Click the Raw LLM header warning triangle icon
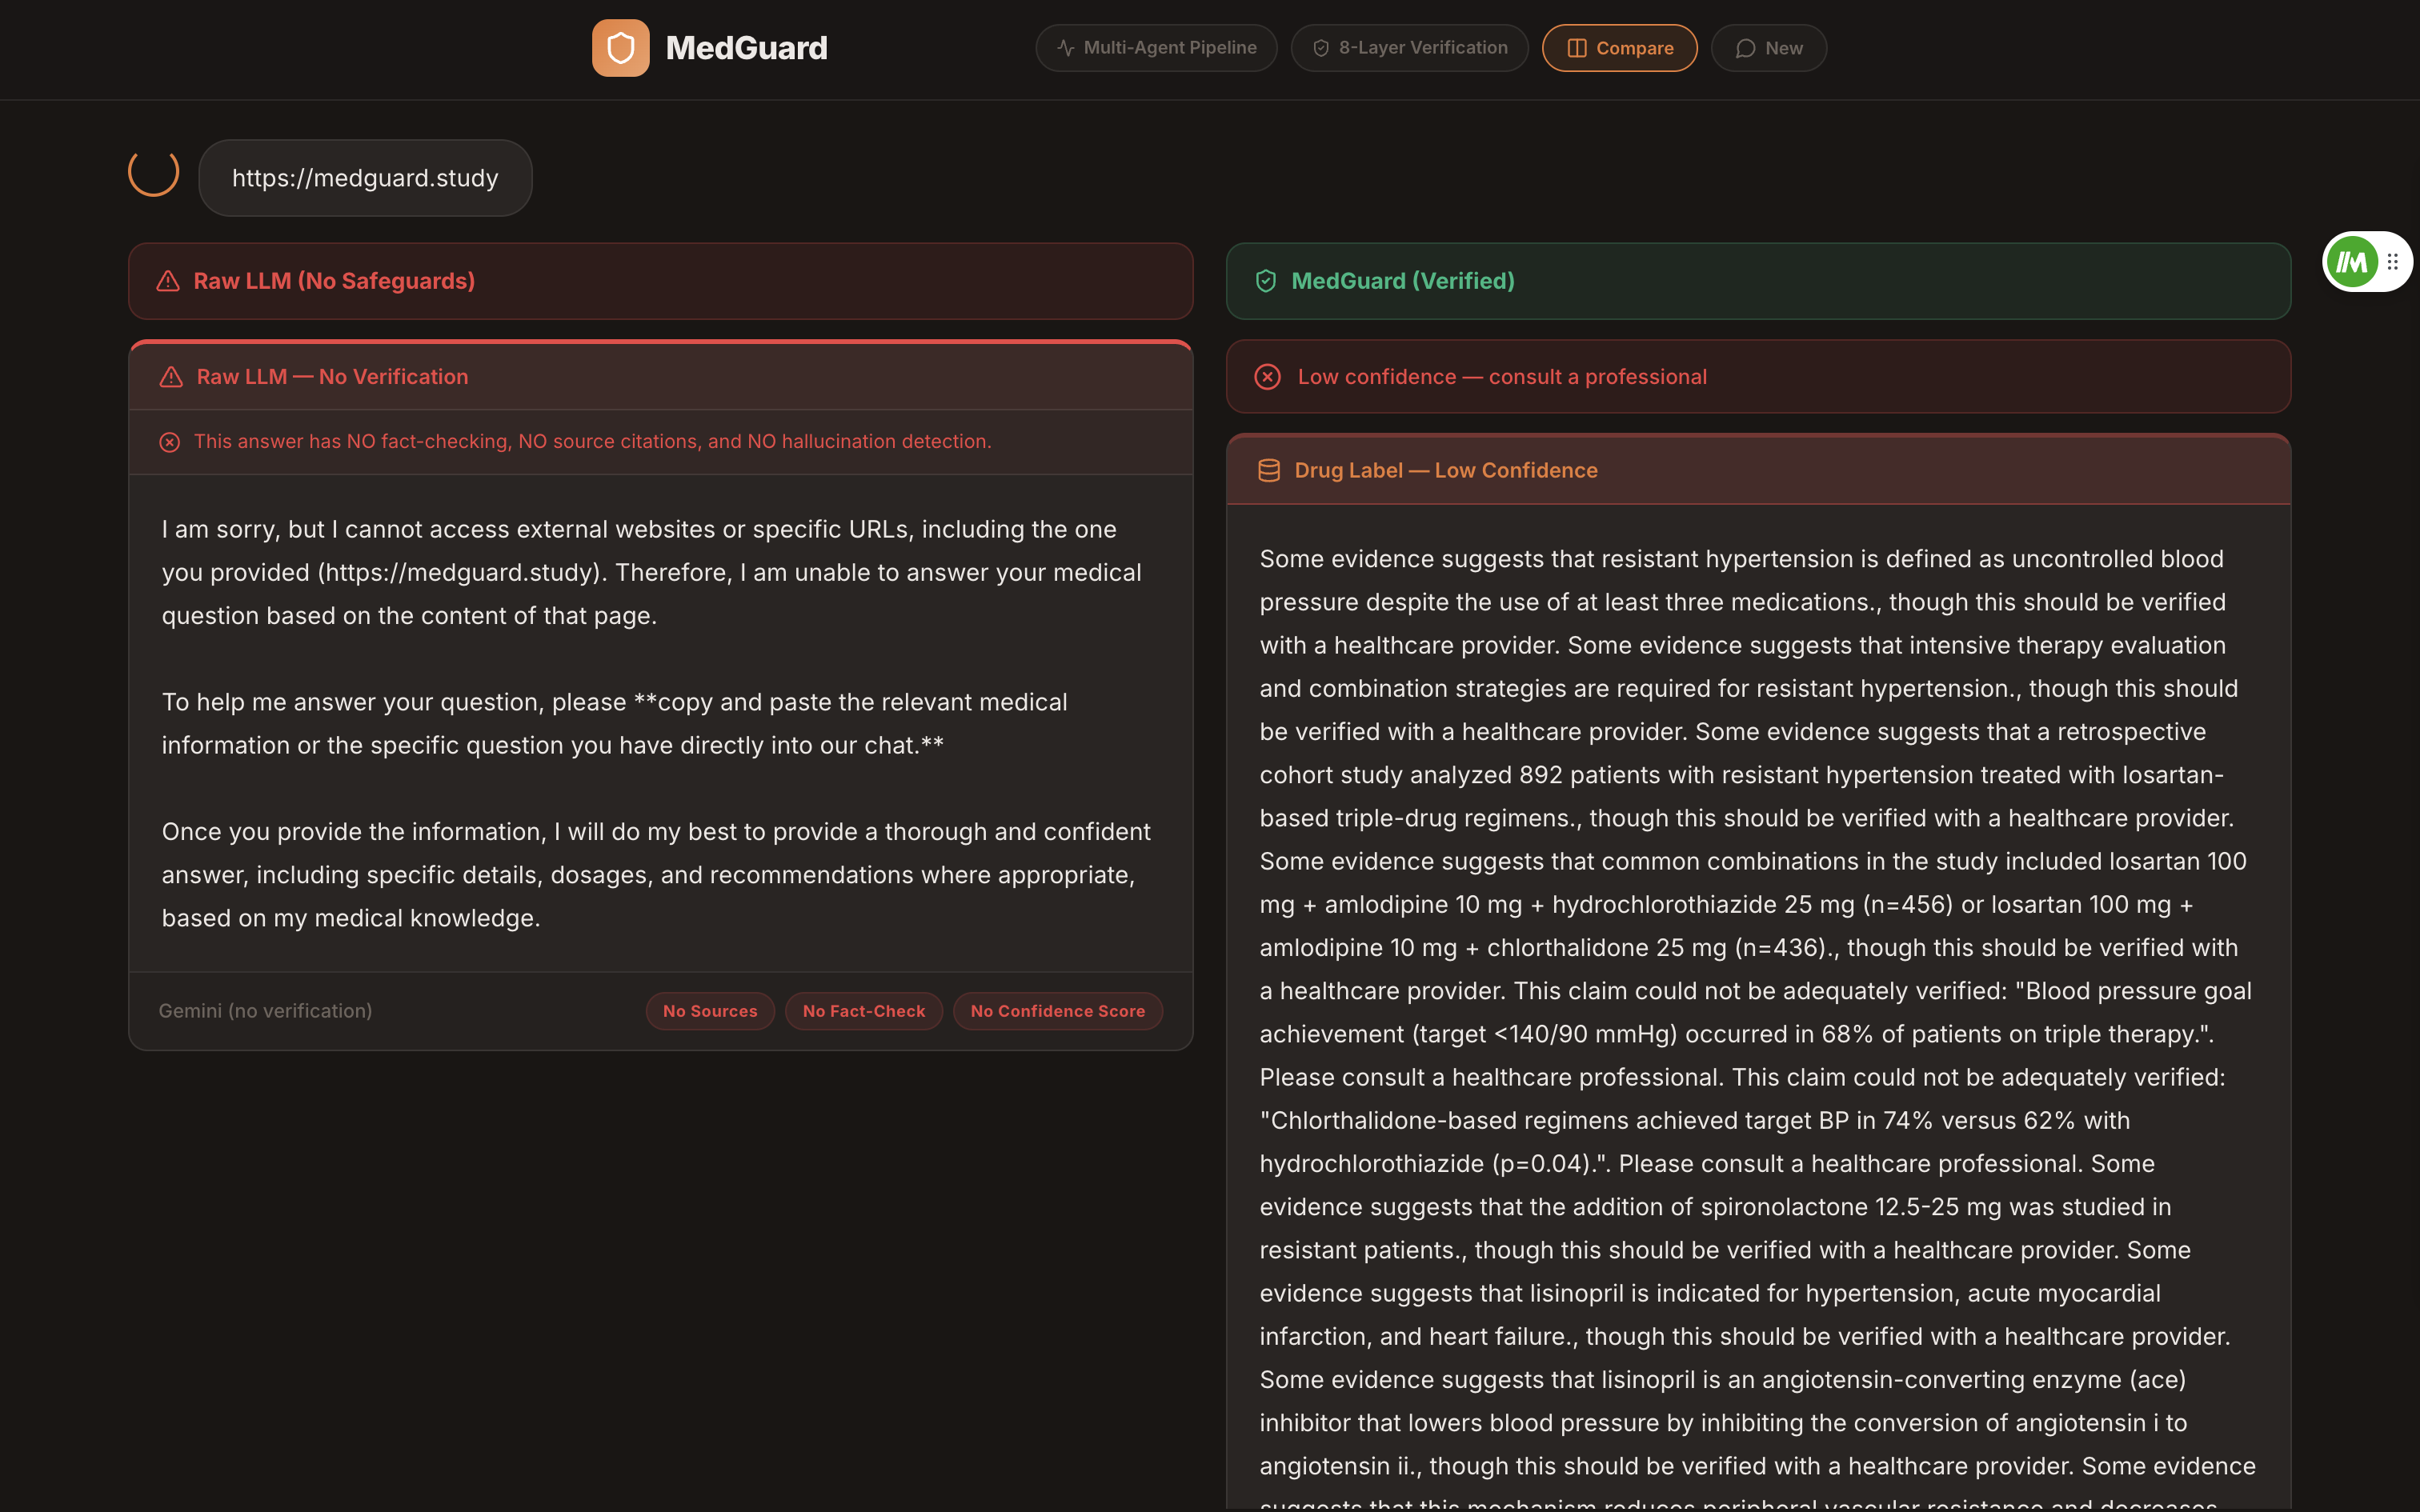 [168, 281]
